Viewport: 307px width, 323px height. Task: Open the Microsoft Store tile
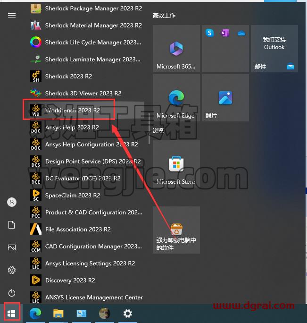(176, 164)
